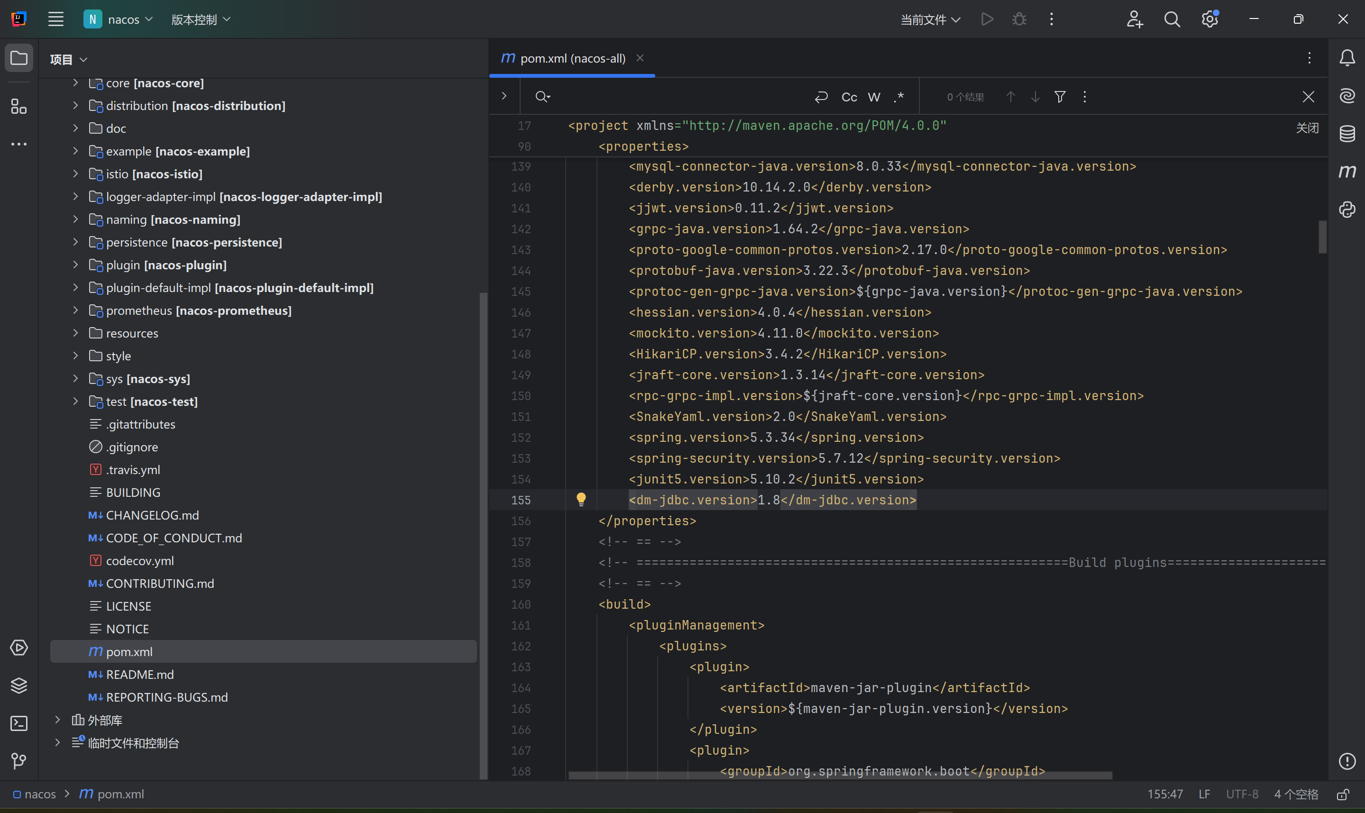This screenshot has height=813, width=1365.
Task: Open the Database tool window
Action: 1347,134
